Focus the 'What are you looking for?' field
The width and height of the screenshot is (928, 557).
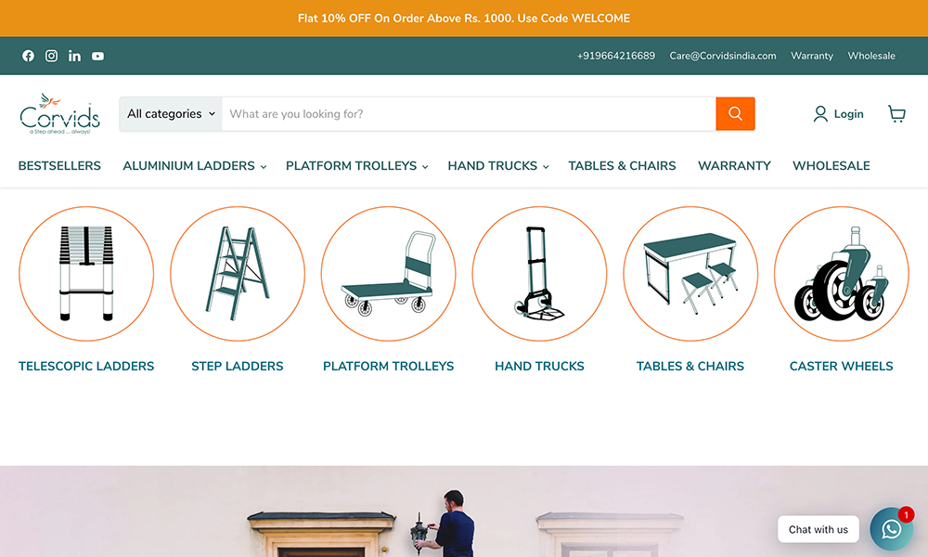coord(469,113)
